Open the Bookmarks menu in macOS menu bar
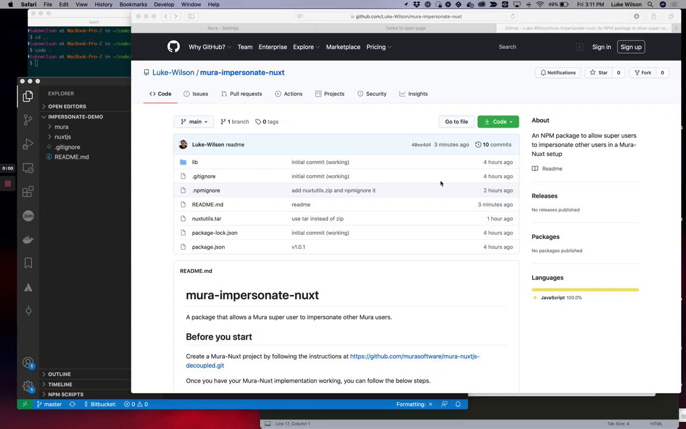This screenshot has height=429, width=686. coord(133,4)
